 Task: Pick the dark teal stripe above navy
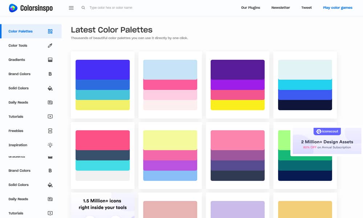click(x=305, y=165)
